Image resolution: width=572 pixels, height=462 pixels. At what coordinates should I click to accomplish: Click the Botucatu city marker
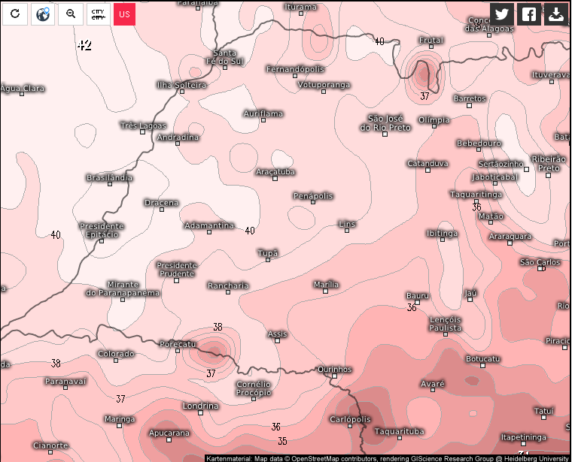(x=482, y=367)
